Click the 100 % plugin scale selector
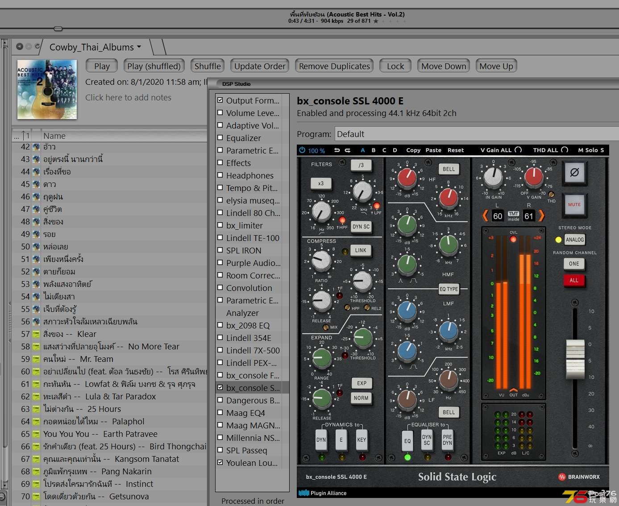This screenshot has width=619, height=506. click(x=316, y=150)
